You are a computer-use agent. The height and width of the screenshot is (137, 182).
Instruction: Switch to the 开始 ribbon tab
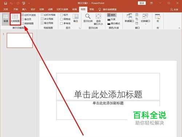16,9
